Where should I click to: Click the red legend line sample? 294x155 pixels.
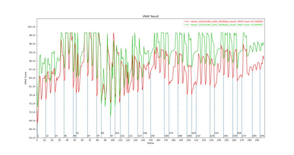point(187,21)
